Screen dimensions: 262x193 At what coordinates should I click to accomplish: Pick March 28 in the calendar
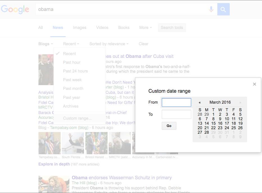207,133
